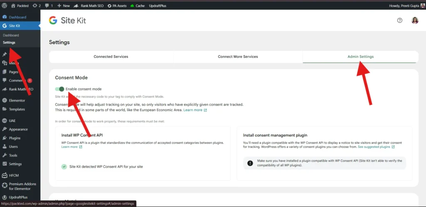Click Install WP Consent API heading
The height and width of the screenshot is (207, 426).
pyautogui.click(x=82, y=135)
